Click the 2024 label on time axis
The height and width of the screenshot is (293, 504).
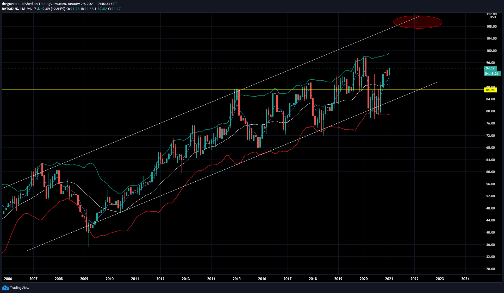pos(465,279)
